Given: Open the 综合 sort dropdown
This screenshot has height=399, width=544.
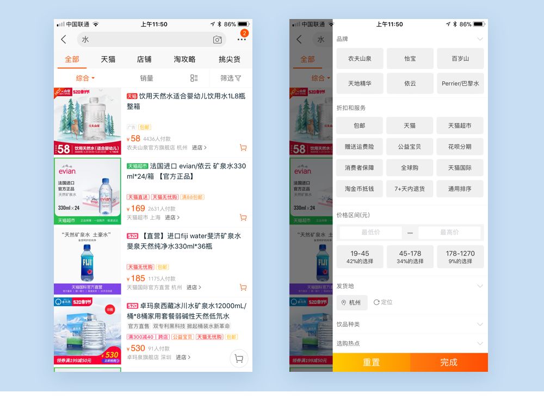Looking at the screenshot, I should 85,78.
